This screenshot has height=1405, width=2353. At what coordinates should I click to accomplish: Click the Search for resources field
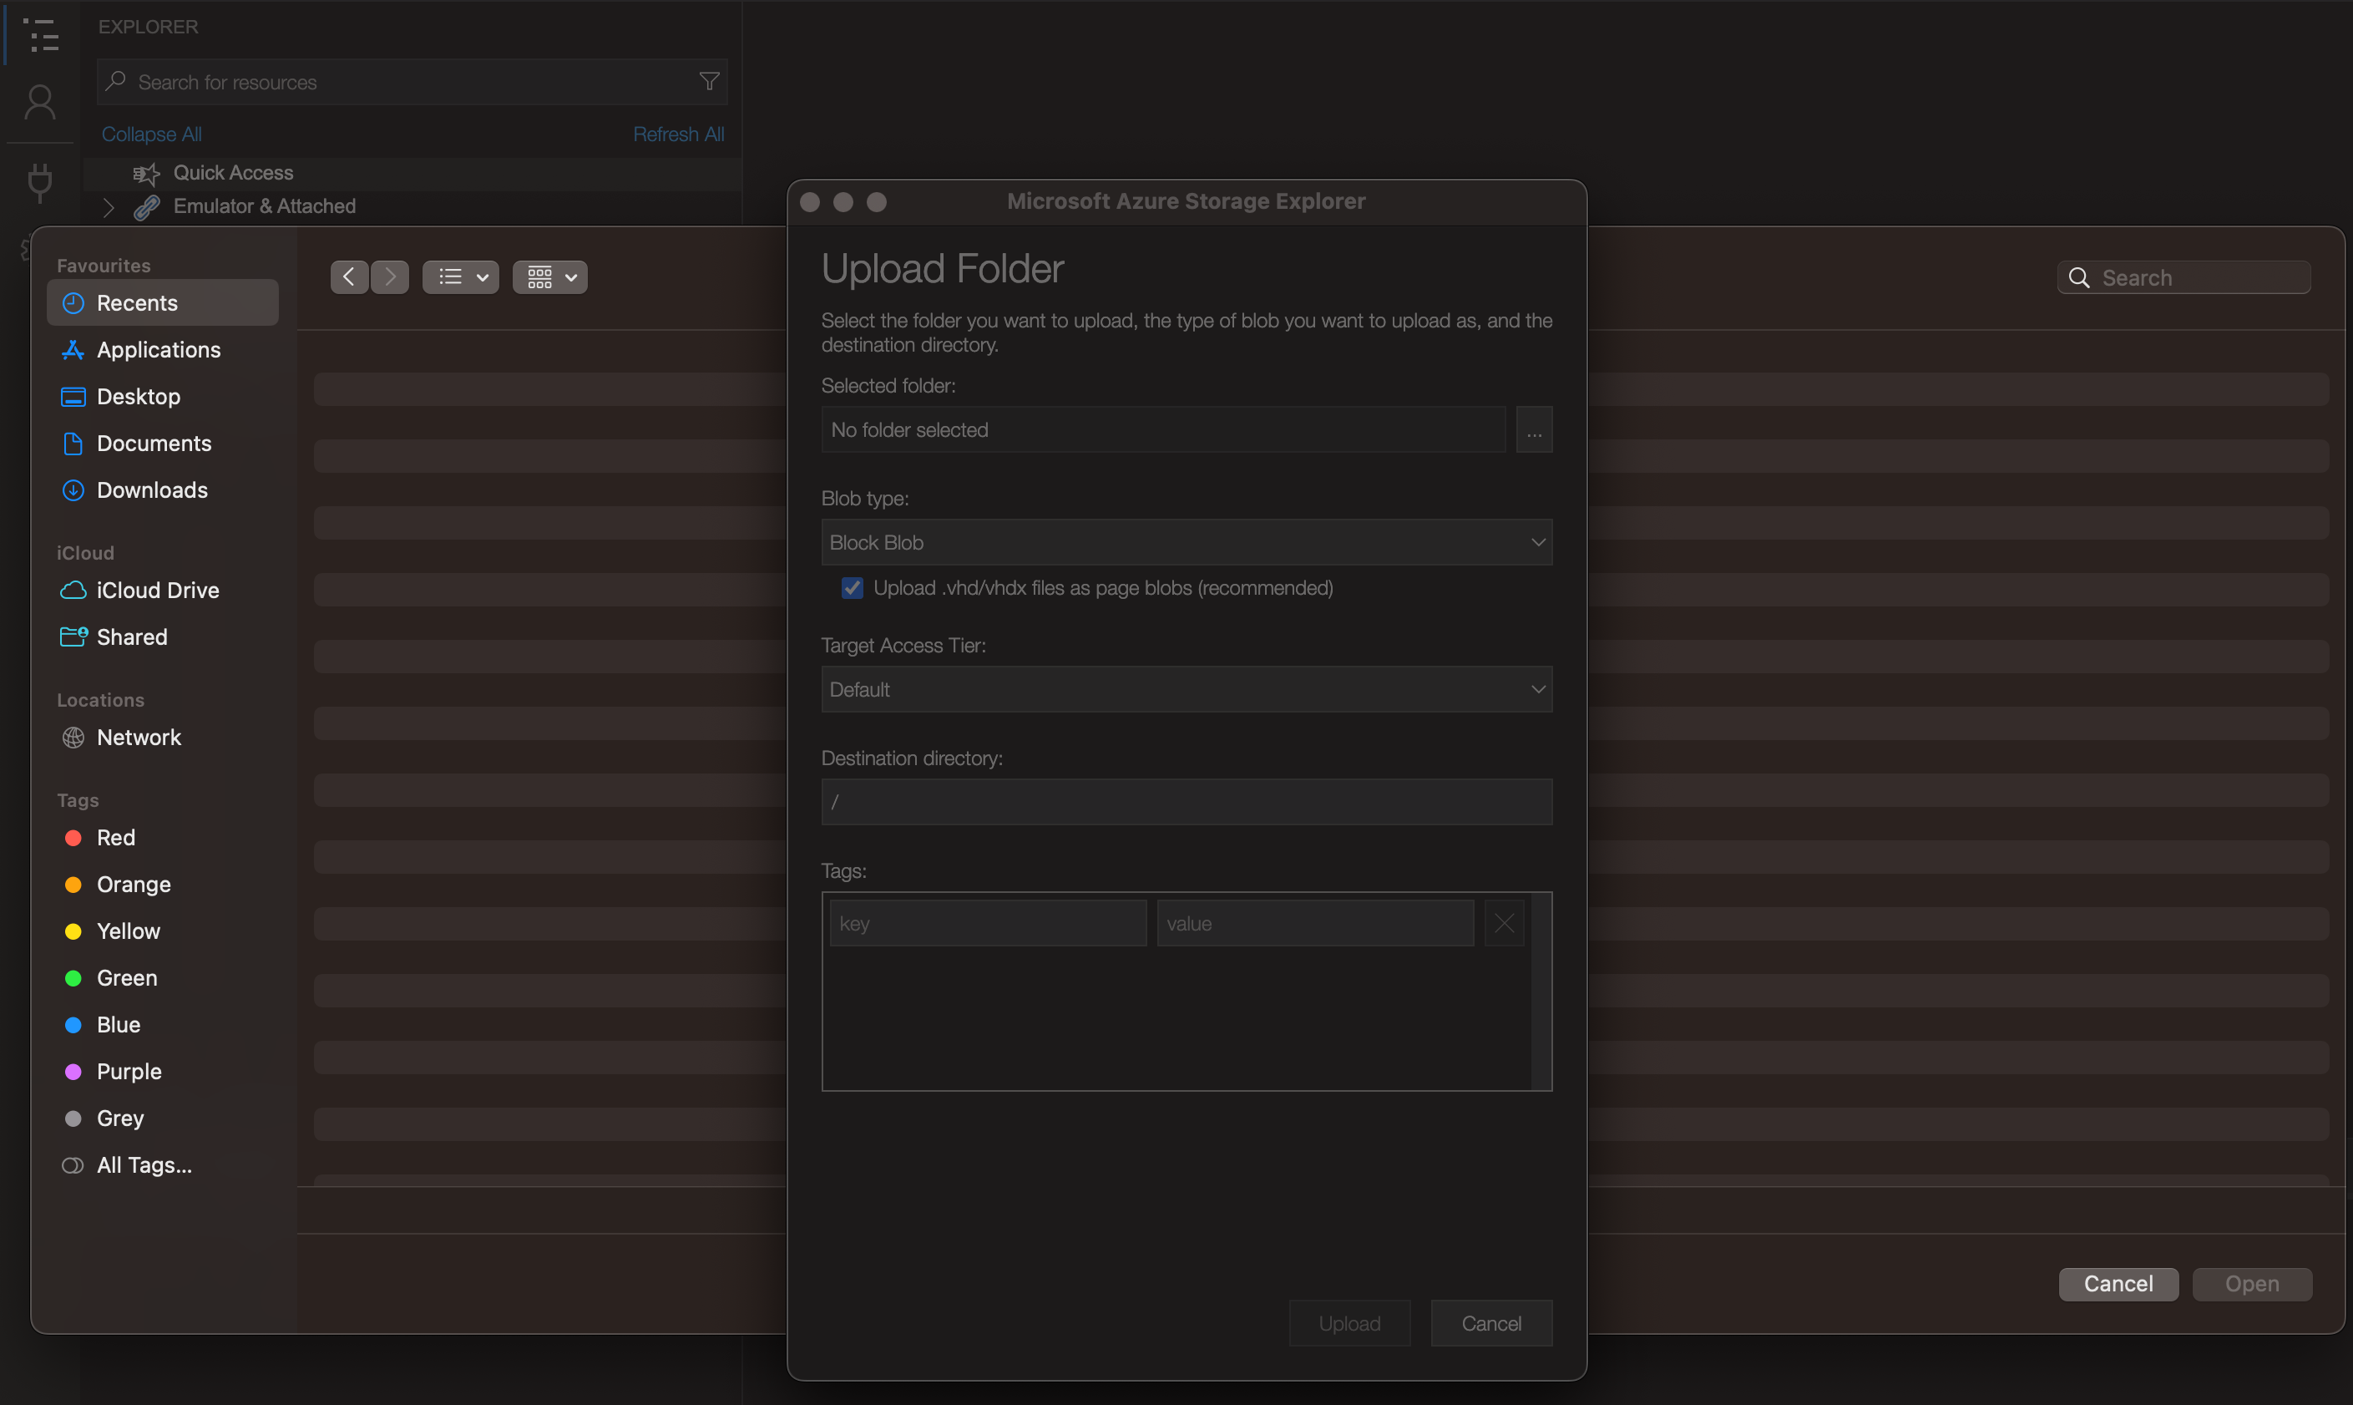click(412, 83)
